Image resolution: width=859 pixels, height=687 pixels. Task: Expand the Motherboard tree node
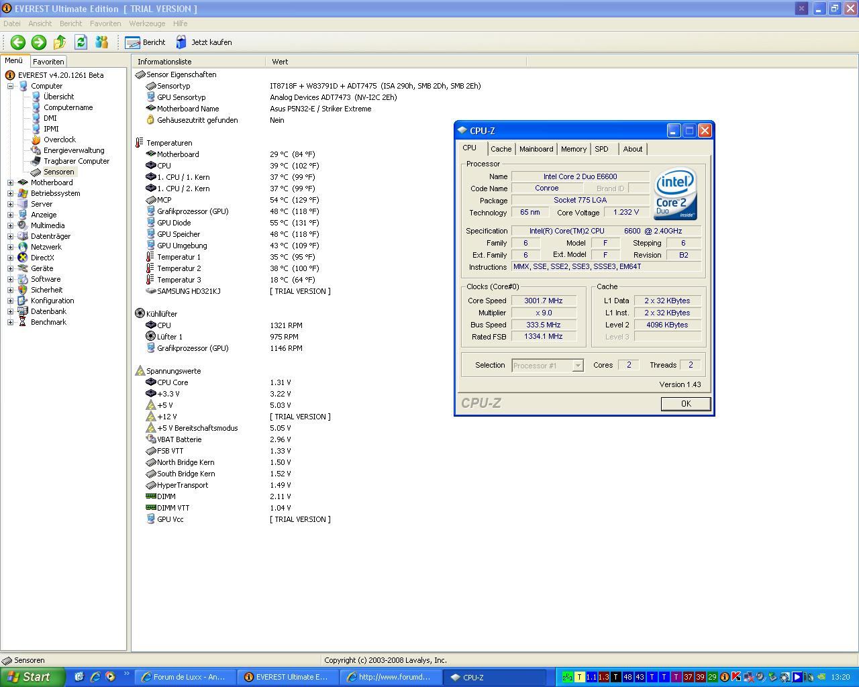click(x=11, y=182)
